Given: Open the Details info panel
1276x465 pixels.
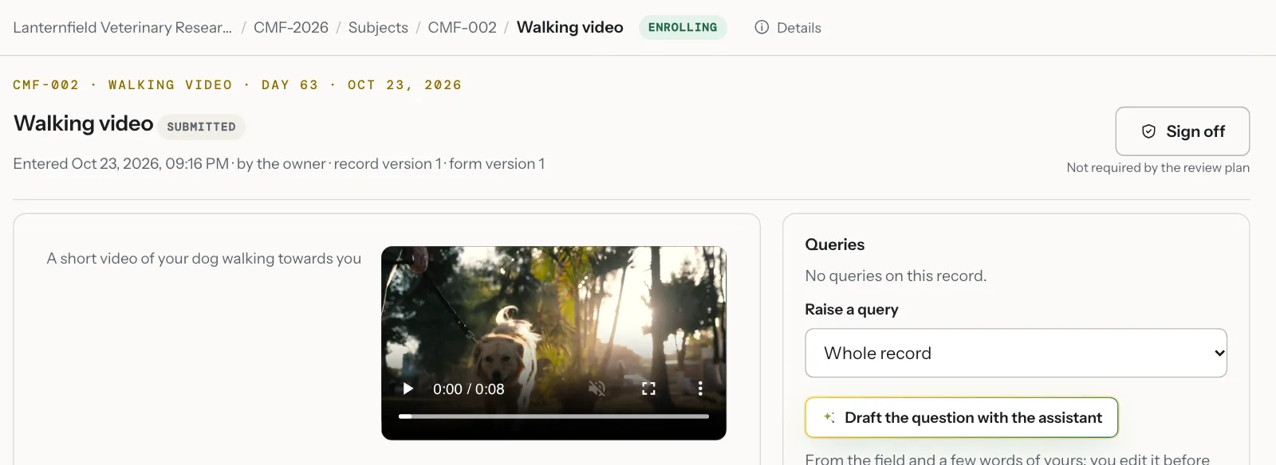Looking at the screenshot, I should (x=788, y=28).
